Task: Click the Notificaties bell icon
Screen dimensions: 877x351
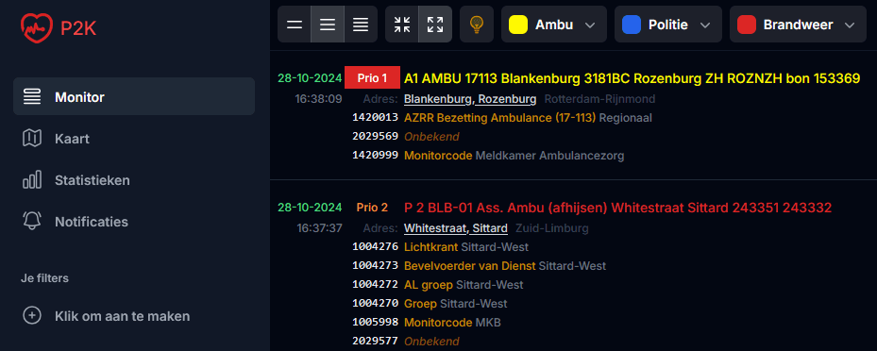Action: tap(32, 222)
